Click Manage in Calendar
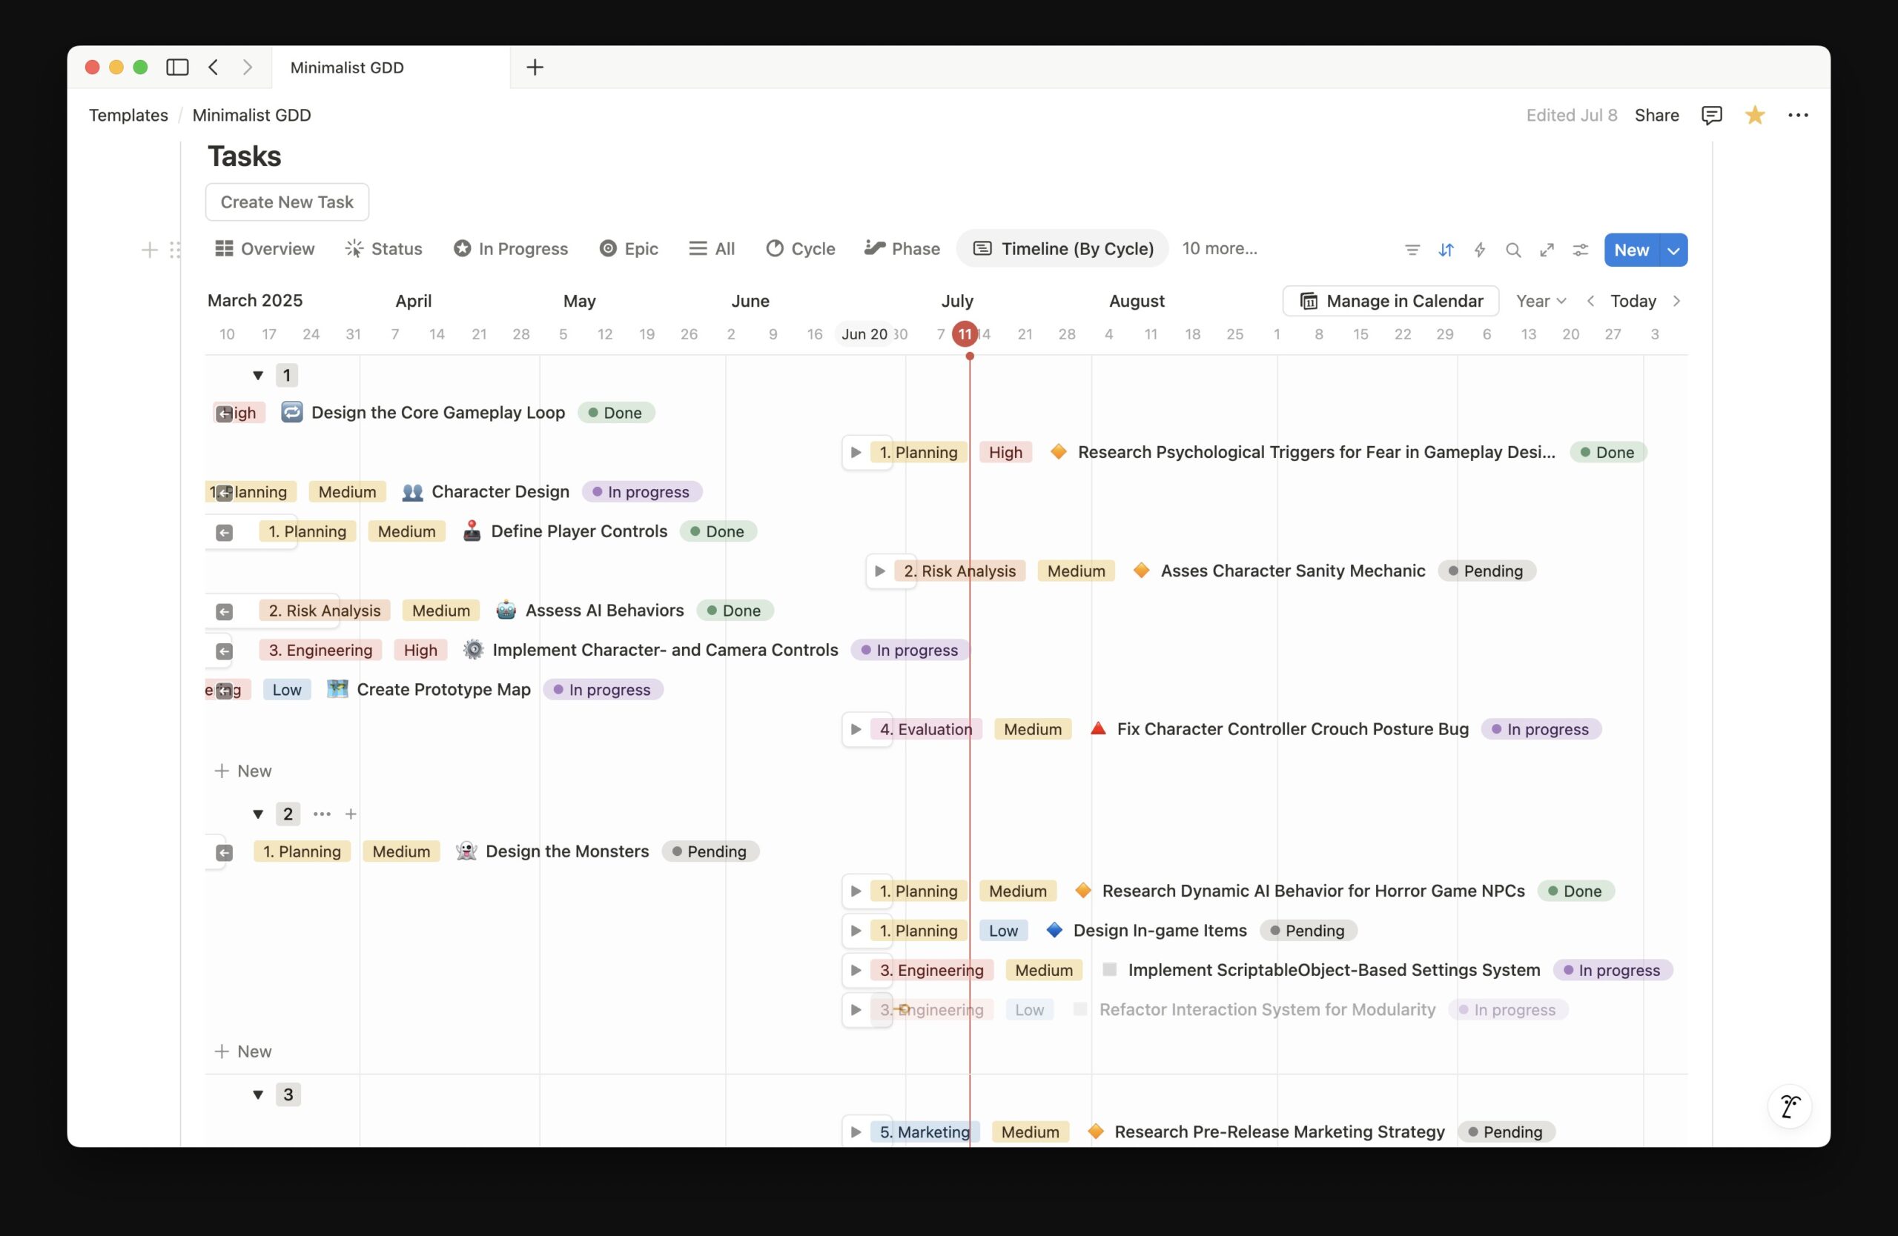 (x=1391, y=300)
